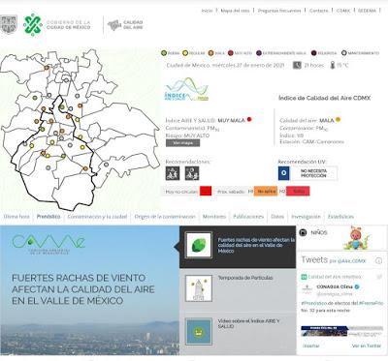The image size is (388, 361).
Task: Click the CAMe commission logo on banner
Action: pos(48,244)
